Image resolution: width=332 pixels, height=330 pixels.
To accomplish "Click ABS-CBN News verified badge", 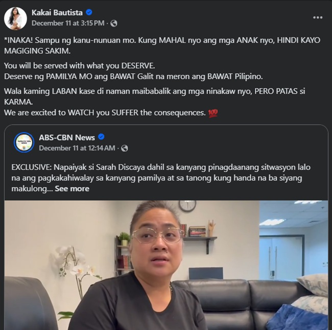I will [101, 137].
